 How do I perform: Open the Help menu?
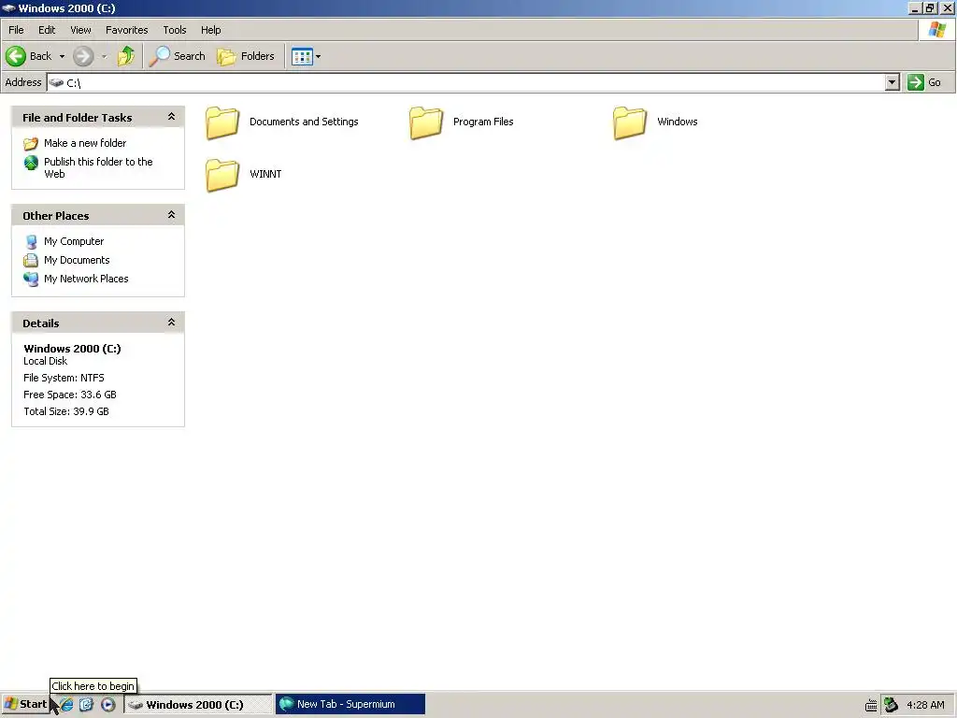[210, 30]
